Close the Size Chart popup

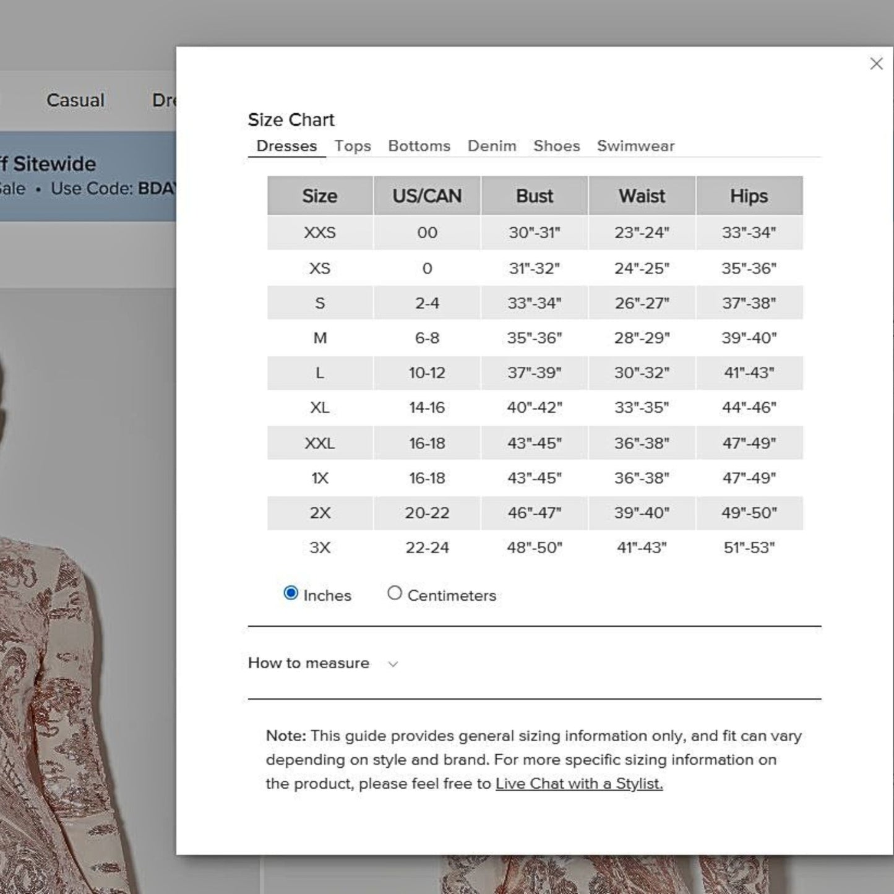tap(875, 64)
